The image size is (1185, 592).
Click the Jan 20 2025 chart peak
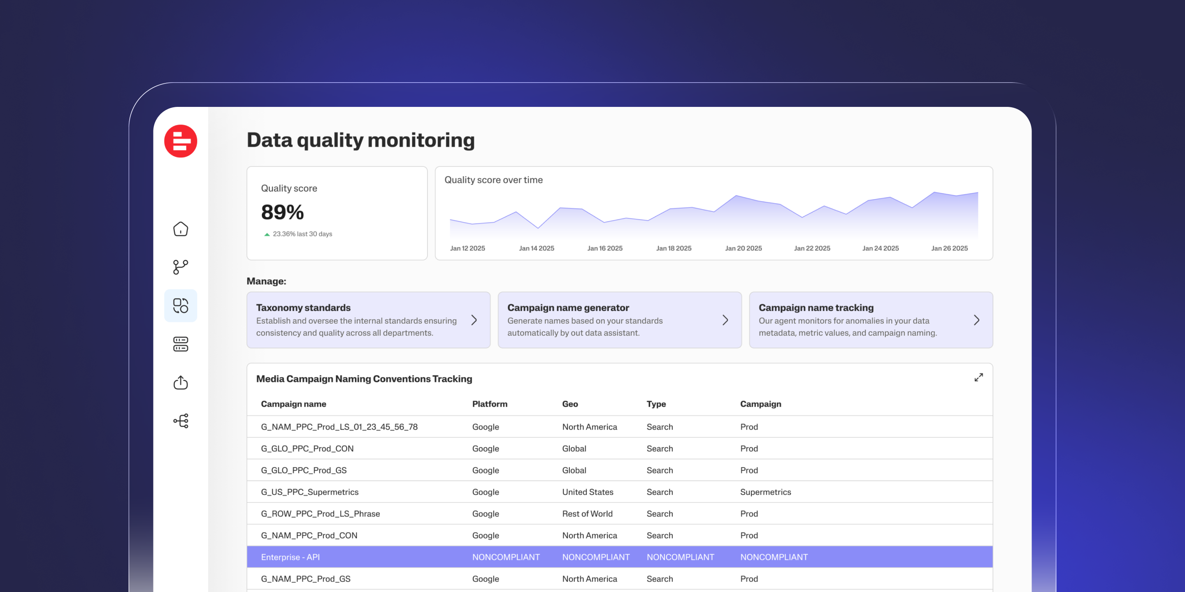pyautogui.click(x=737, y=196)
